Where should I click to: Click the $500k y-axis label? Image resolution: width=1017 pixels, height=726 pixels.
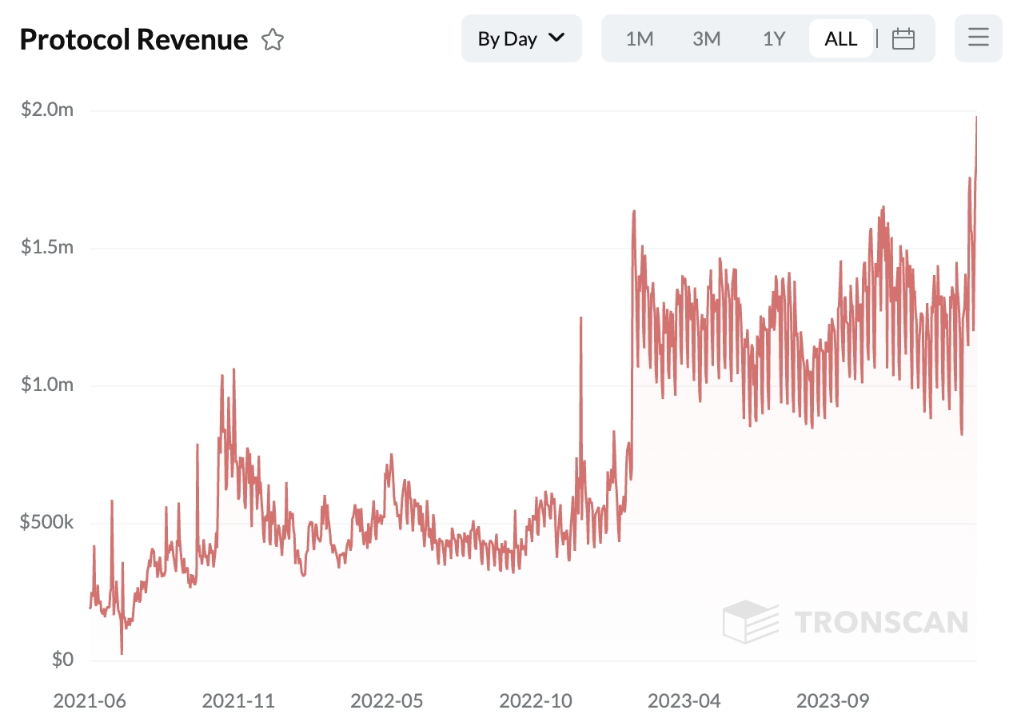(47, 522)
